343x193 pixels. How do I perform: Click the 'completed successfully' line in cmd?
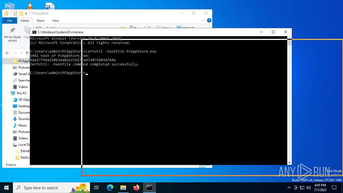point(85,64)
